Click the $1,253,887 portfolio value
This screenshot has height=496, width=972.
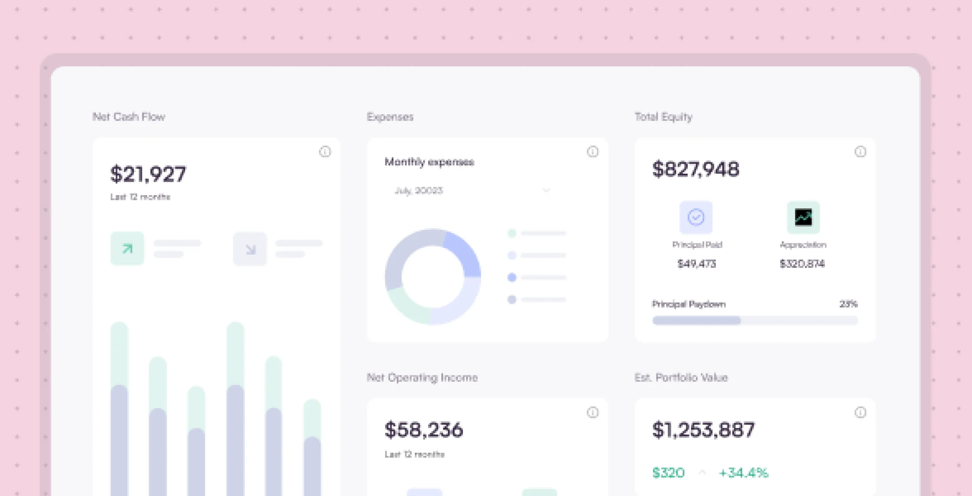tap(703, 430)
